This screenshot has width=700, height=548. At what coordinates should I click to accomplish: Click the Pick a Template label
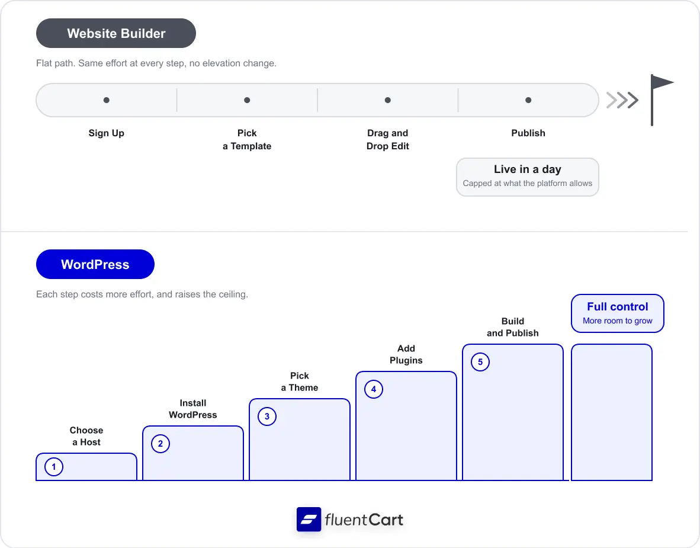[x=247, y=139]
